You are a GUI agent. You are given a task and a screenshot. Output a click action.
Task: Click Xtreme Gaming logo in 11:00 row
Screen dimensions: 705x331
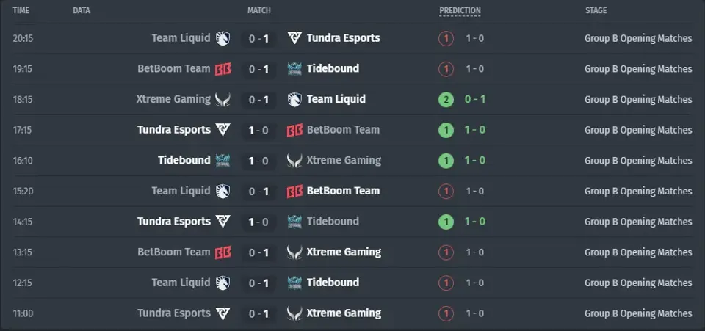294,313
